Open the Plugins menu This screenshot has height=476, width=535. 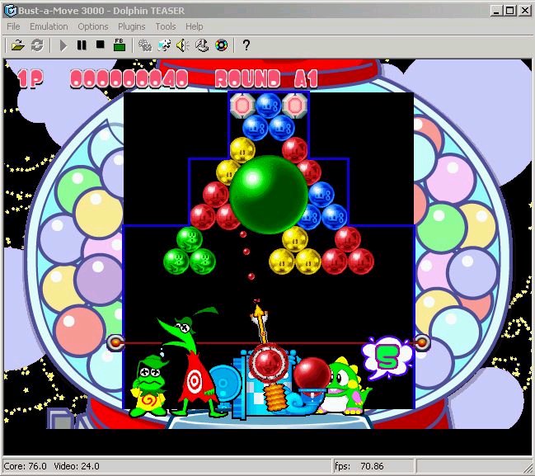[131, 26]
